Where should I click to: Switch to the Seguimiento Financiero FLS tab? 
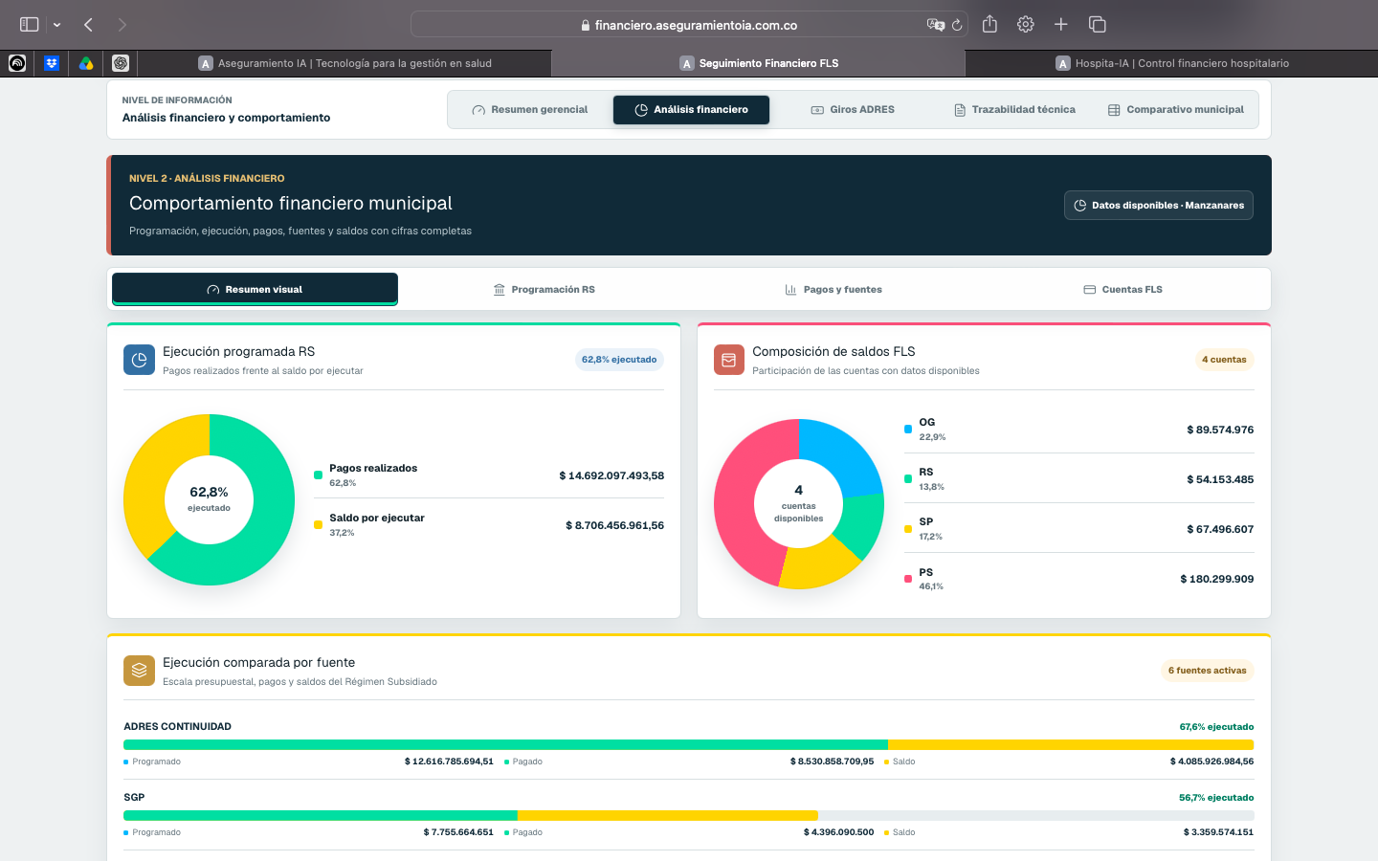pyautogui.click(x=759, y=63)
